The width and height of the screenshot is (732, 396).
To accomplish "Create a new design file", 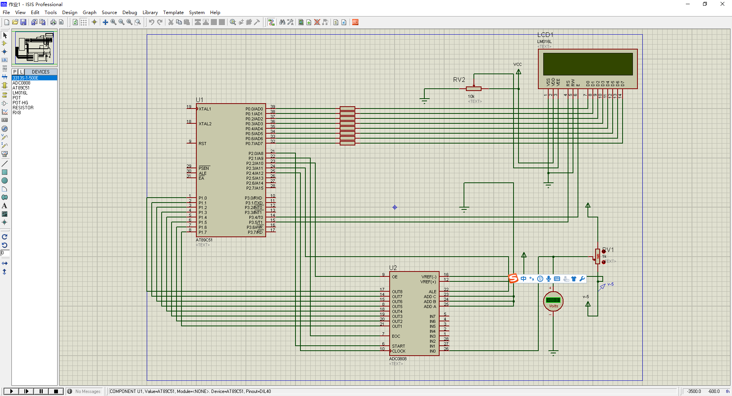I will (x=7, y=22).
